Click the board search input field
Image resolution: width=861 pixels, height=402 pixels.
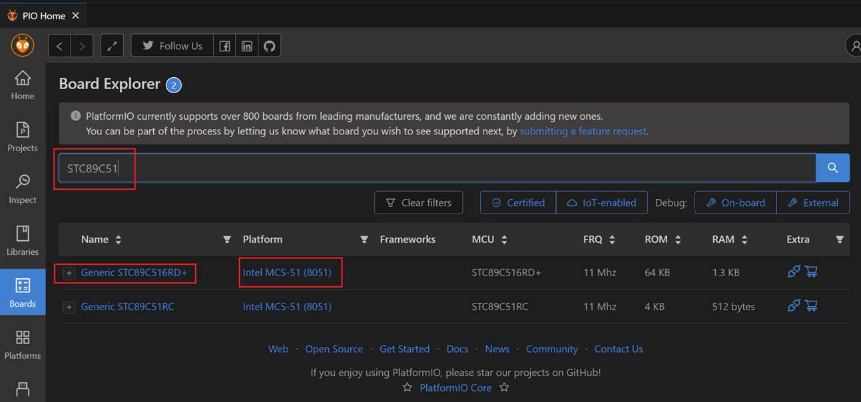tap(437, 168)
